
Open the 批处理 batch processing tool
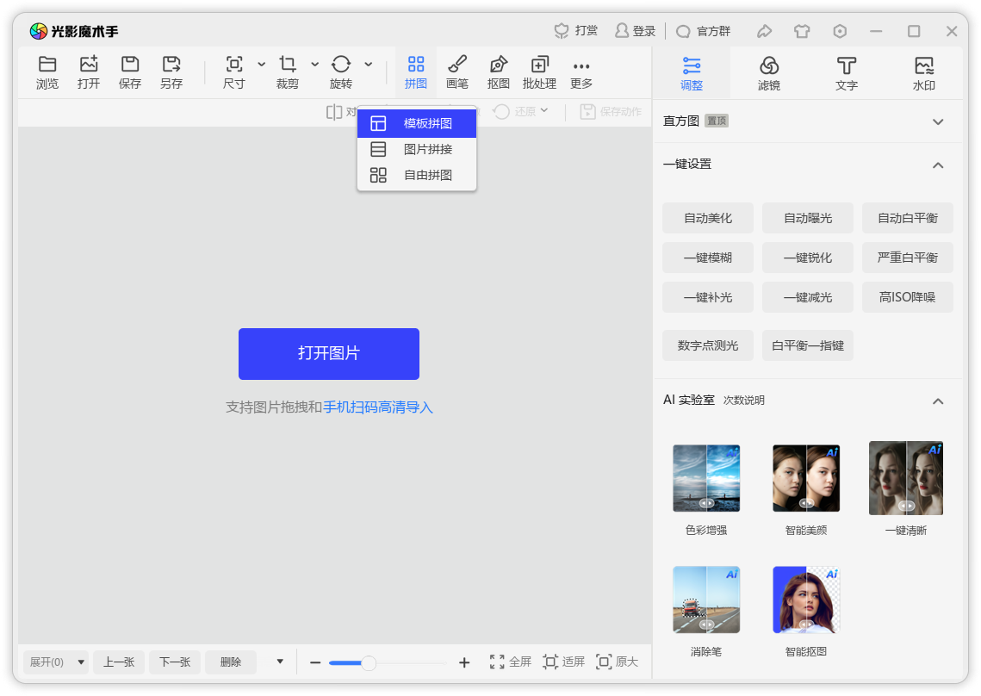click(x=539, y=72)
